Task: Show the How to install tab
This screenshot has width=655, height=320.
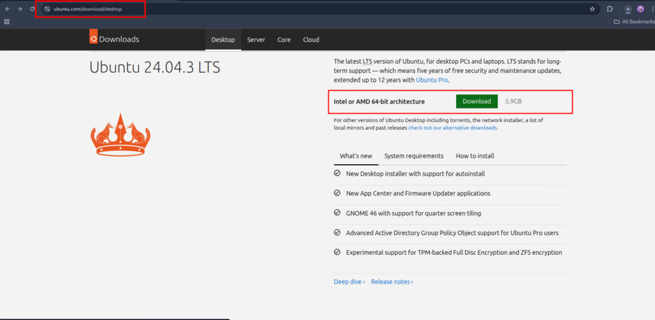Action: click(x=475, y=156)
